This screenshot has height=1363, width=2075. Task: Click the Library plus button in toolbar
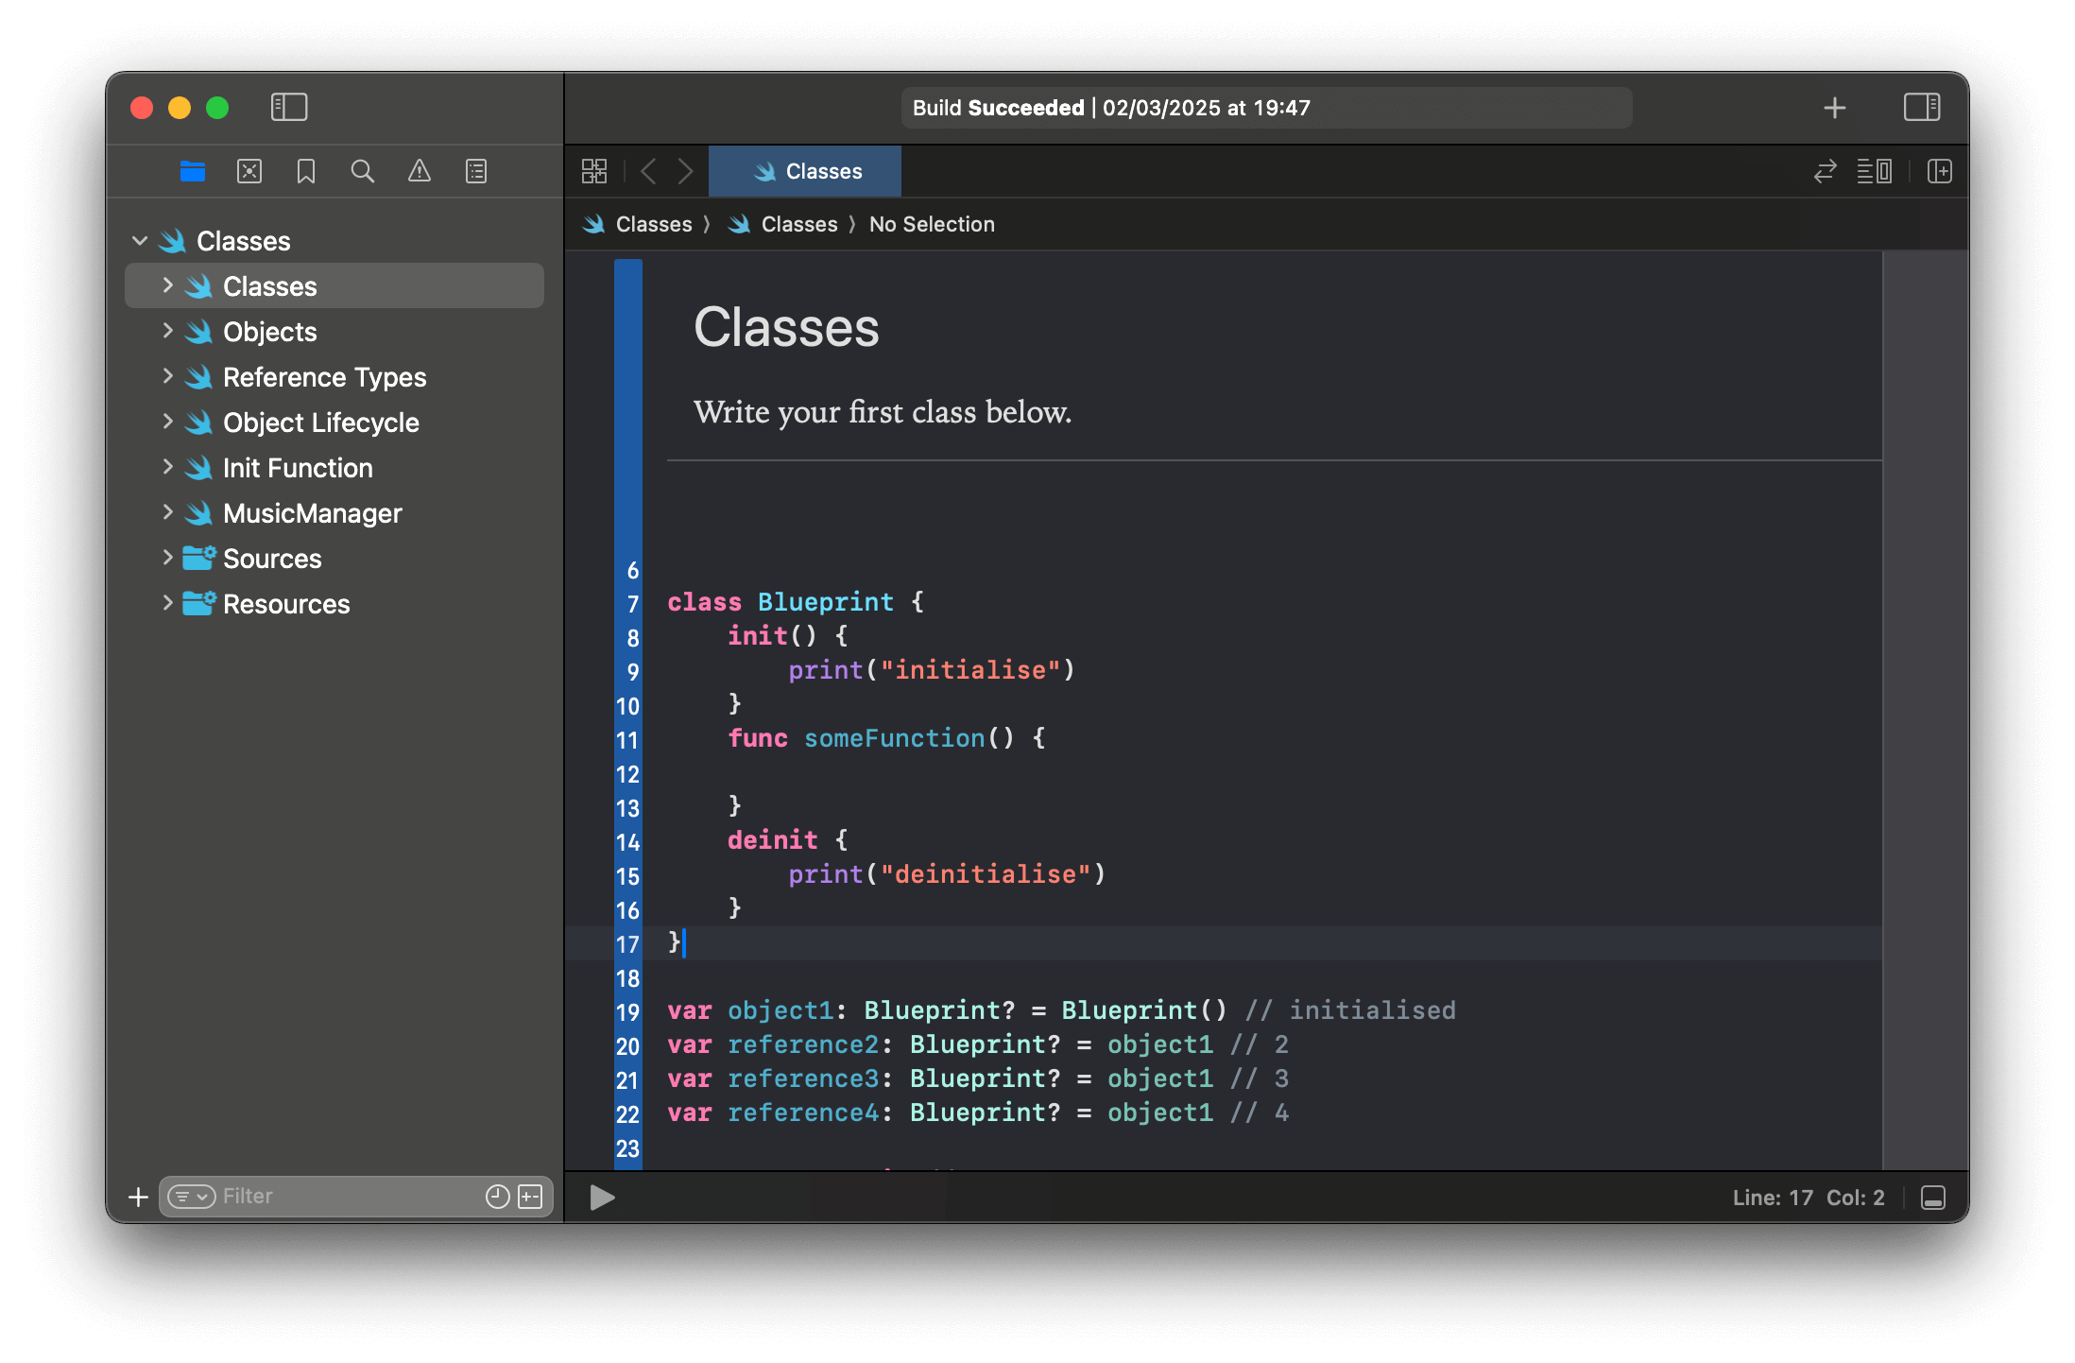click(1834, 108)
